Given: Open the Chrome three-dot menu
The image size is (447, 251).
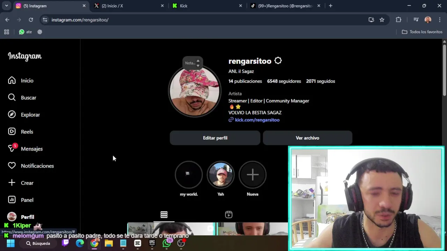Looking at the screenshot, I should tap(439, 20).
